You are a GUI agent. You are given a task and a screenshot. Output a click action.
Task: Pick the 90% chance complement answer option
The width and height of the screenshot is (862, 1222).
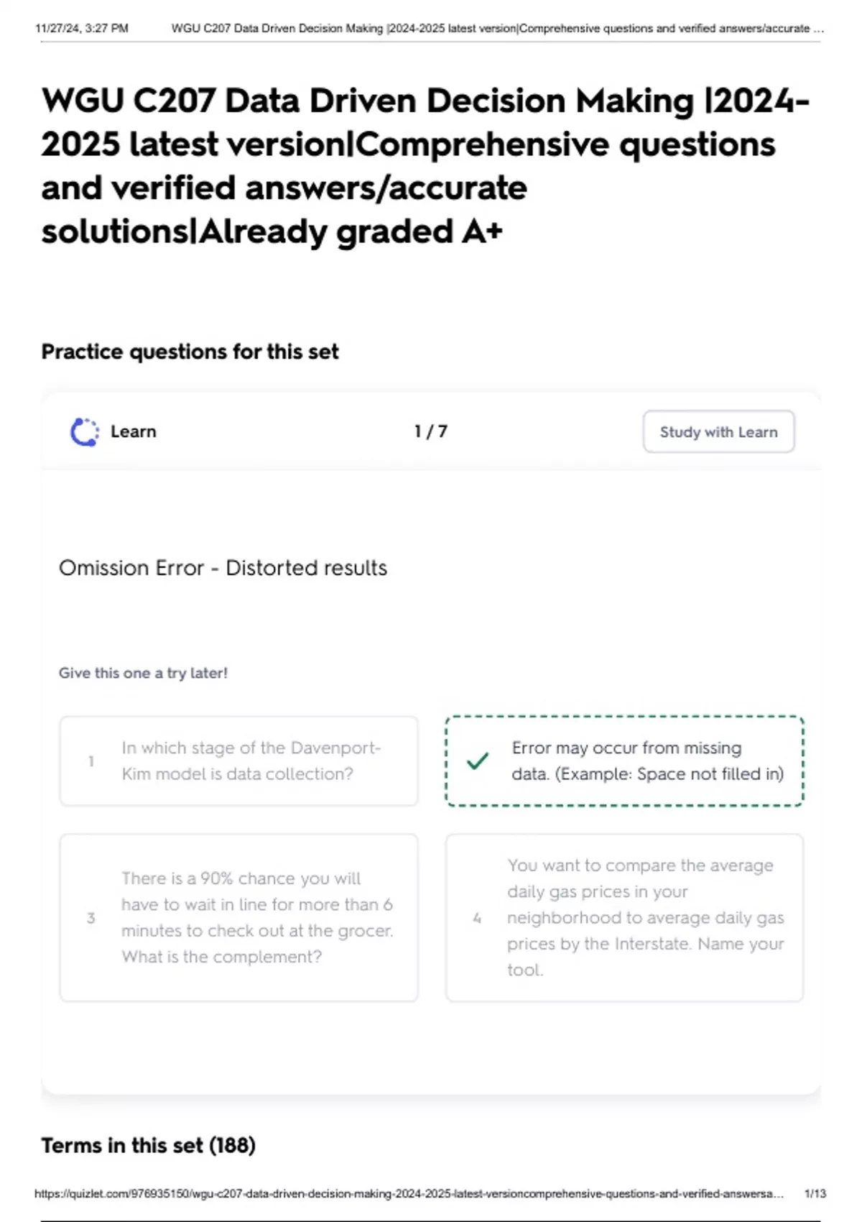[238, 918]
